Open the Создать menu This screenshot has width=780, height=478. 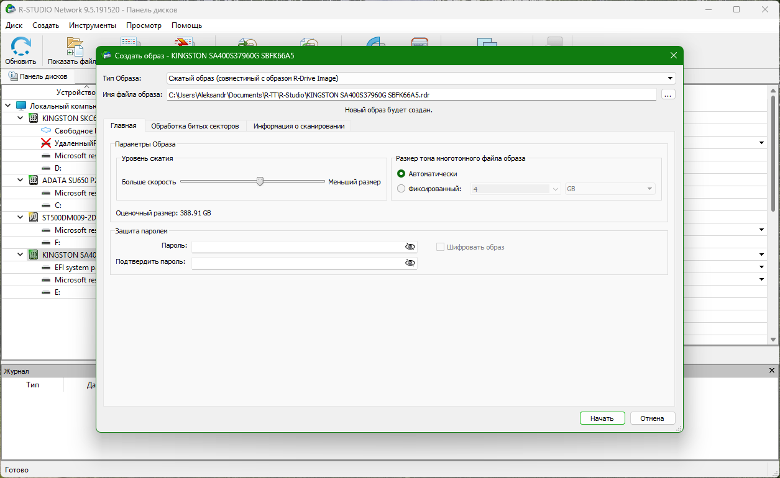46,25
